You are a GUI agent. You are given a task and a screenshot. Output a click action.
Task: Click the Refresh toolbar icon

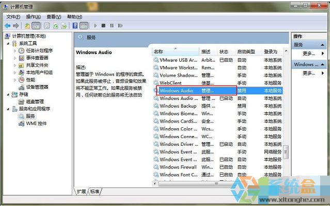(x=56, y=26)
